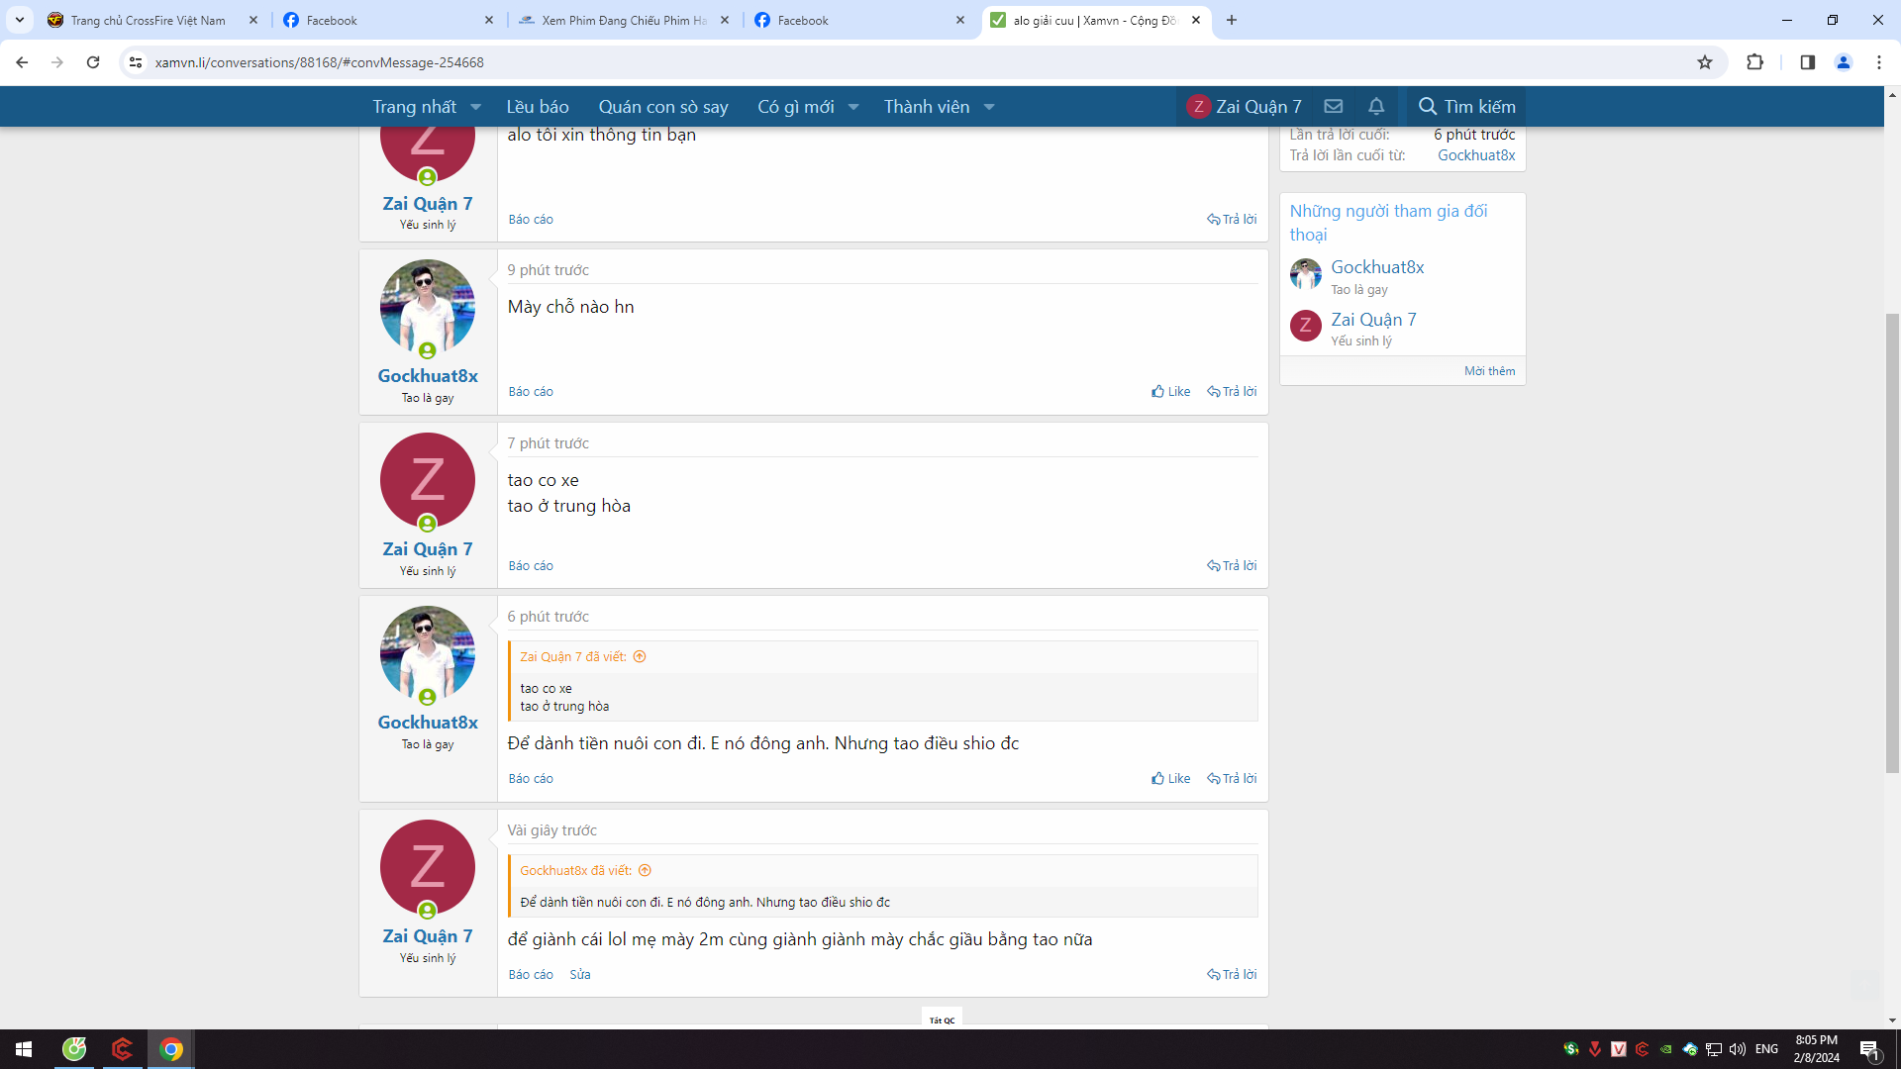Open username Gockhuat8x under 6 phút trước post
This screenshot has height=1069, width=1901.
click(428, 723)
